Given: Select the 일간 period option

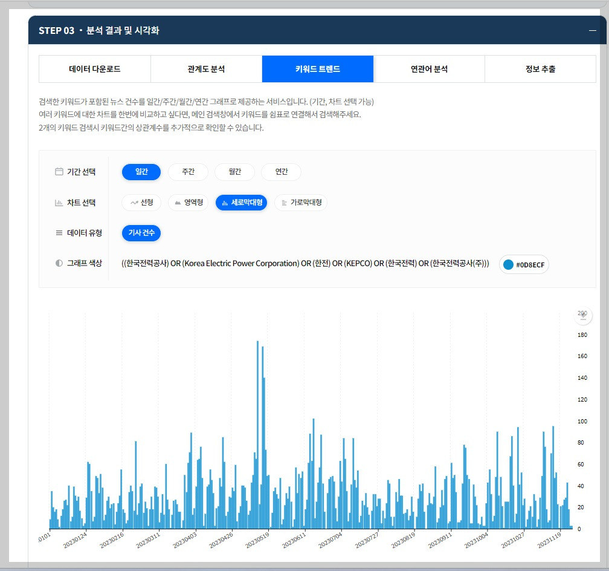Looking at the screenshot, I should pyautogui.click(x=141, y=172).
